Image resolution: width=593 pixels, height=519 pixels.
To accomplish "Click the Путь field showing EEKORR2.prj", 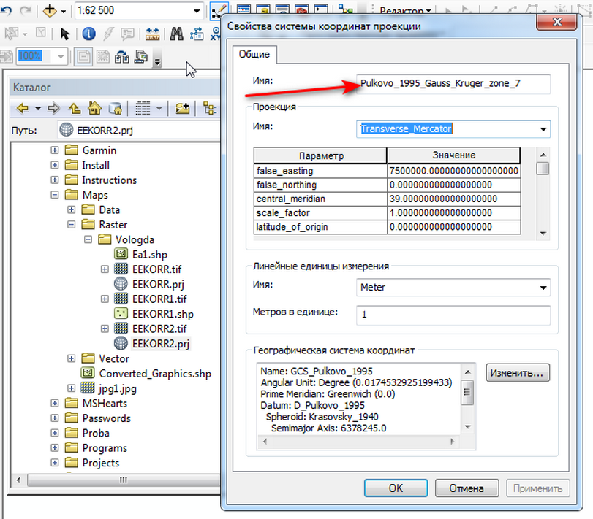I will [139, 130].
